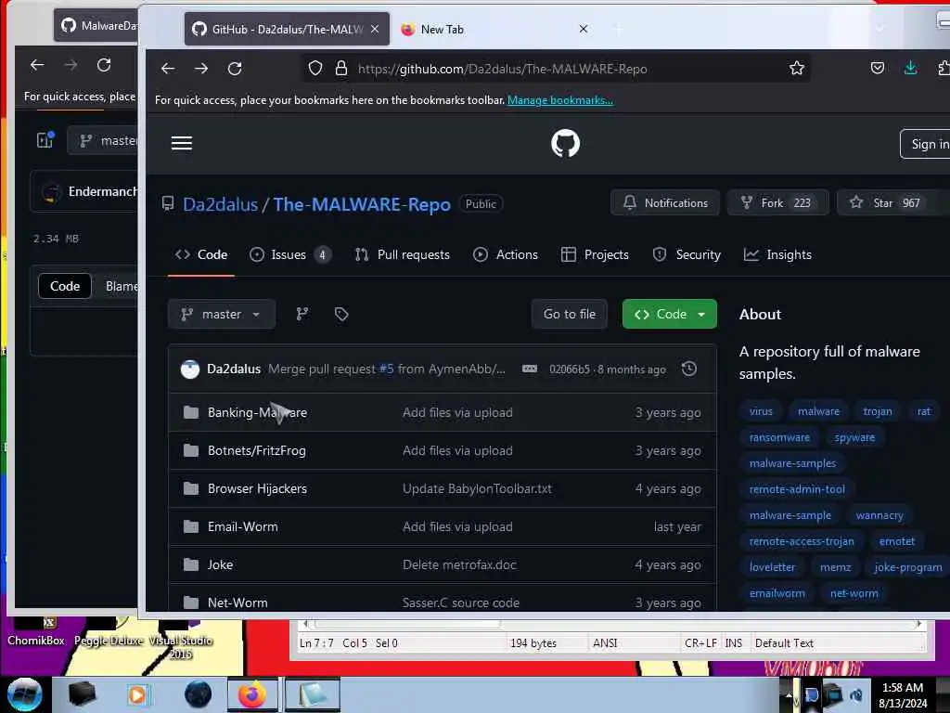Viewport: 950px width, 713px height.
Task: Close the GitHub Da2dalus tab
Action: click(x=375, y=29)
